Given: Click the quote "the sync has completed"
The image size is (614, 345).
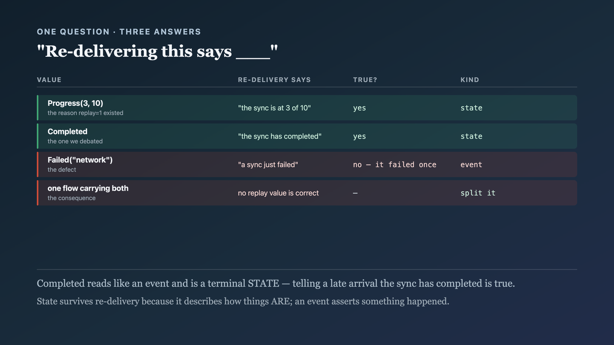Looking at the screenshot, I should point(280,136).
